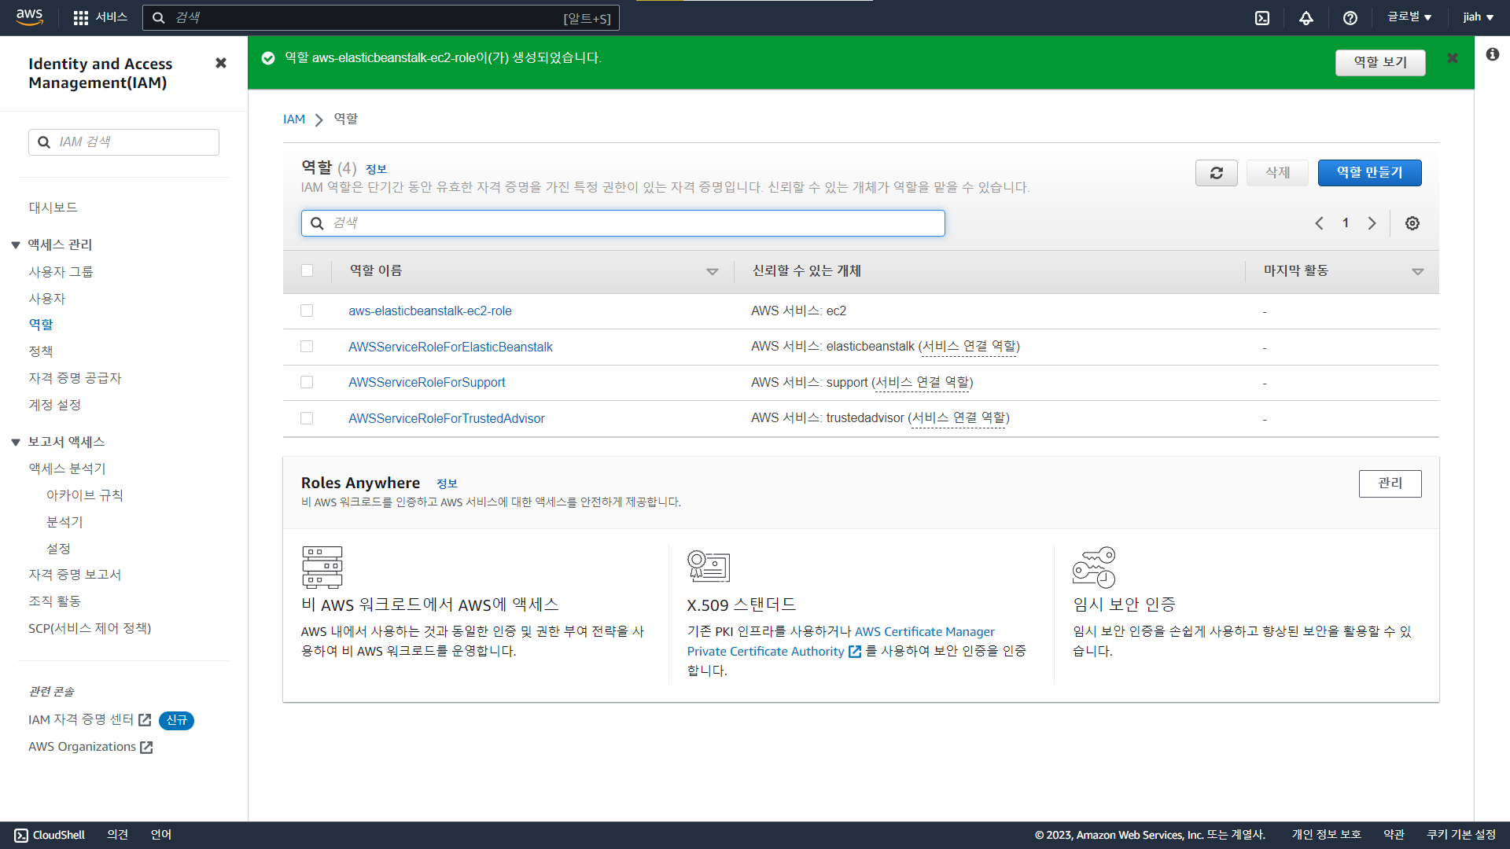Open 정책 in the sidebar

41,351
